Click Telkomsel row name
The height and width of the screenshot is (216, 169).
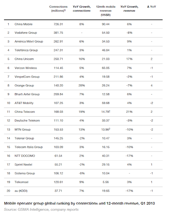tap(22, 182)
